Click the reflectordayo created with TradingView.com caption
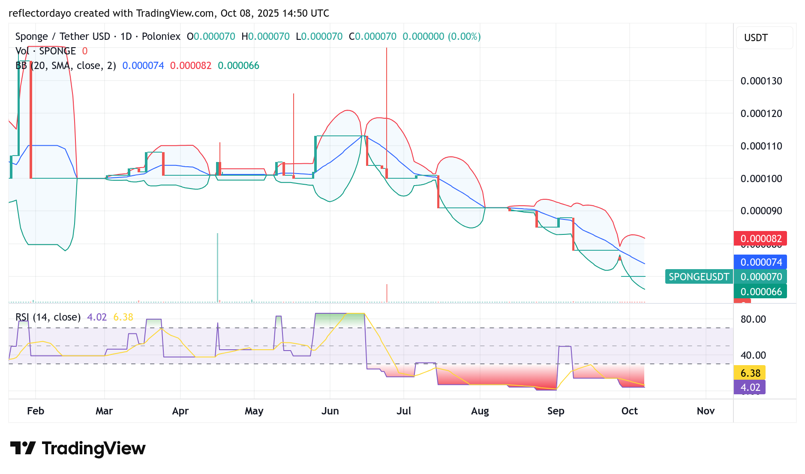 [169, 13]
